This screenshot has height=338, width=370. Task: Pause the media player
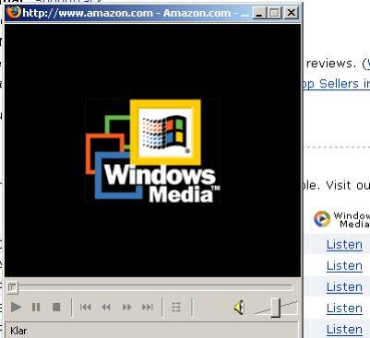(36, 307)
